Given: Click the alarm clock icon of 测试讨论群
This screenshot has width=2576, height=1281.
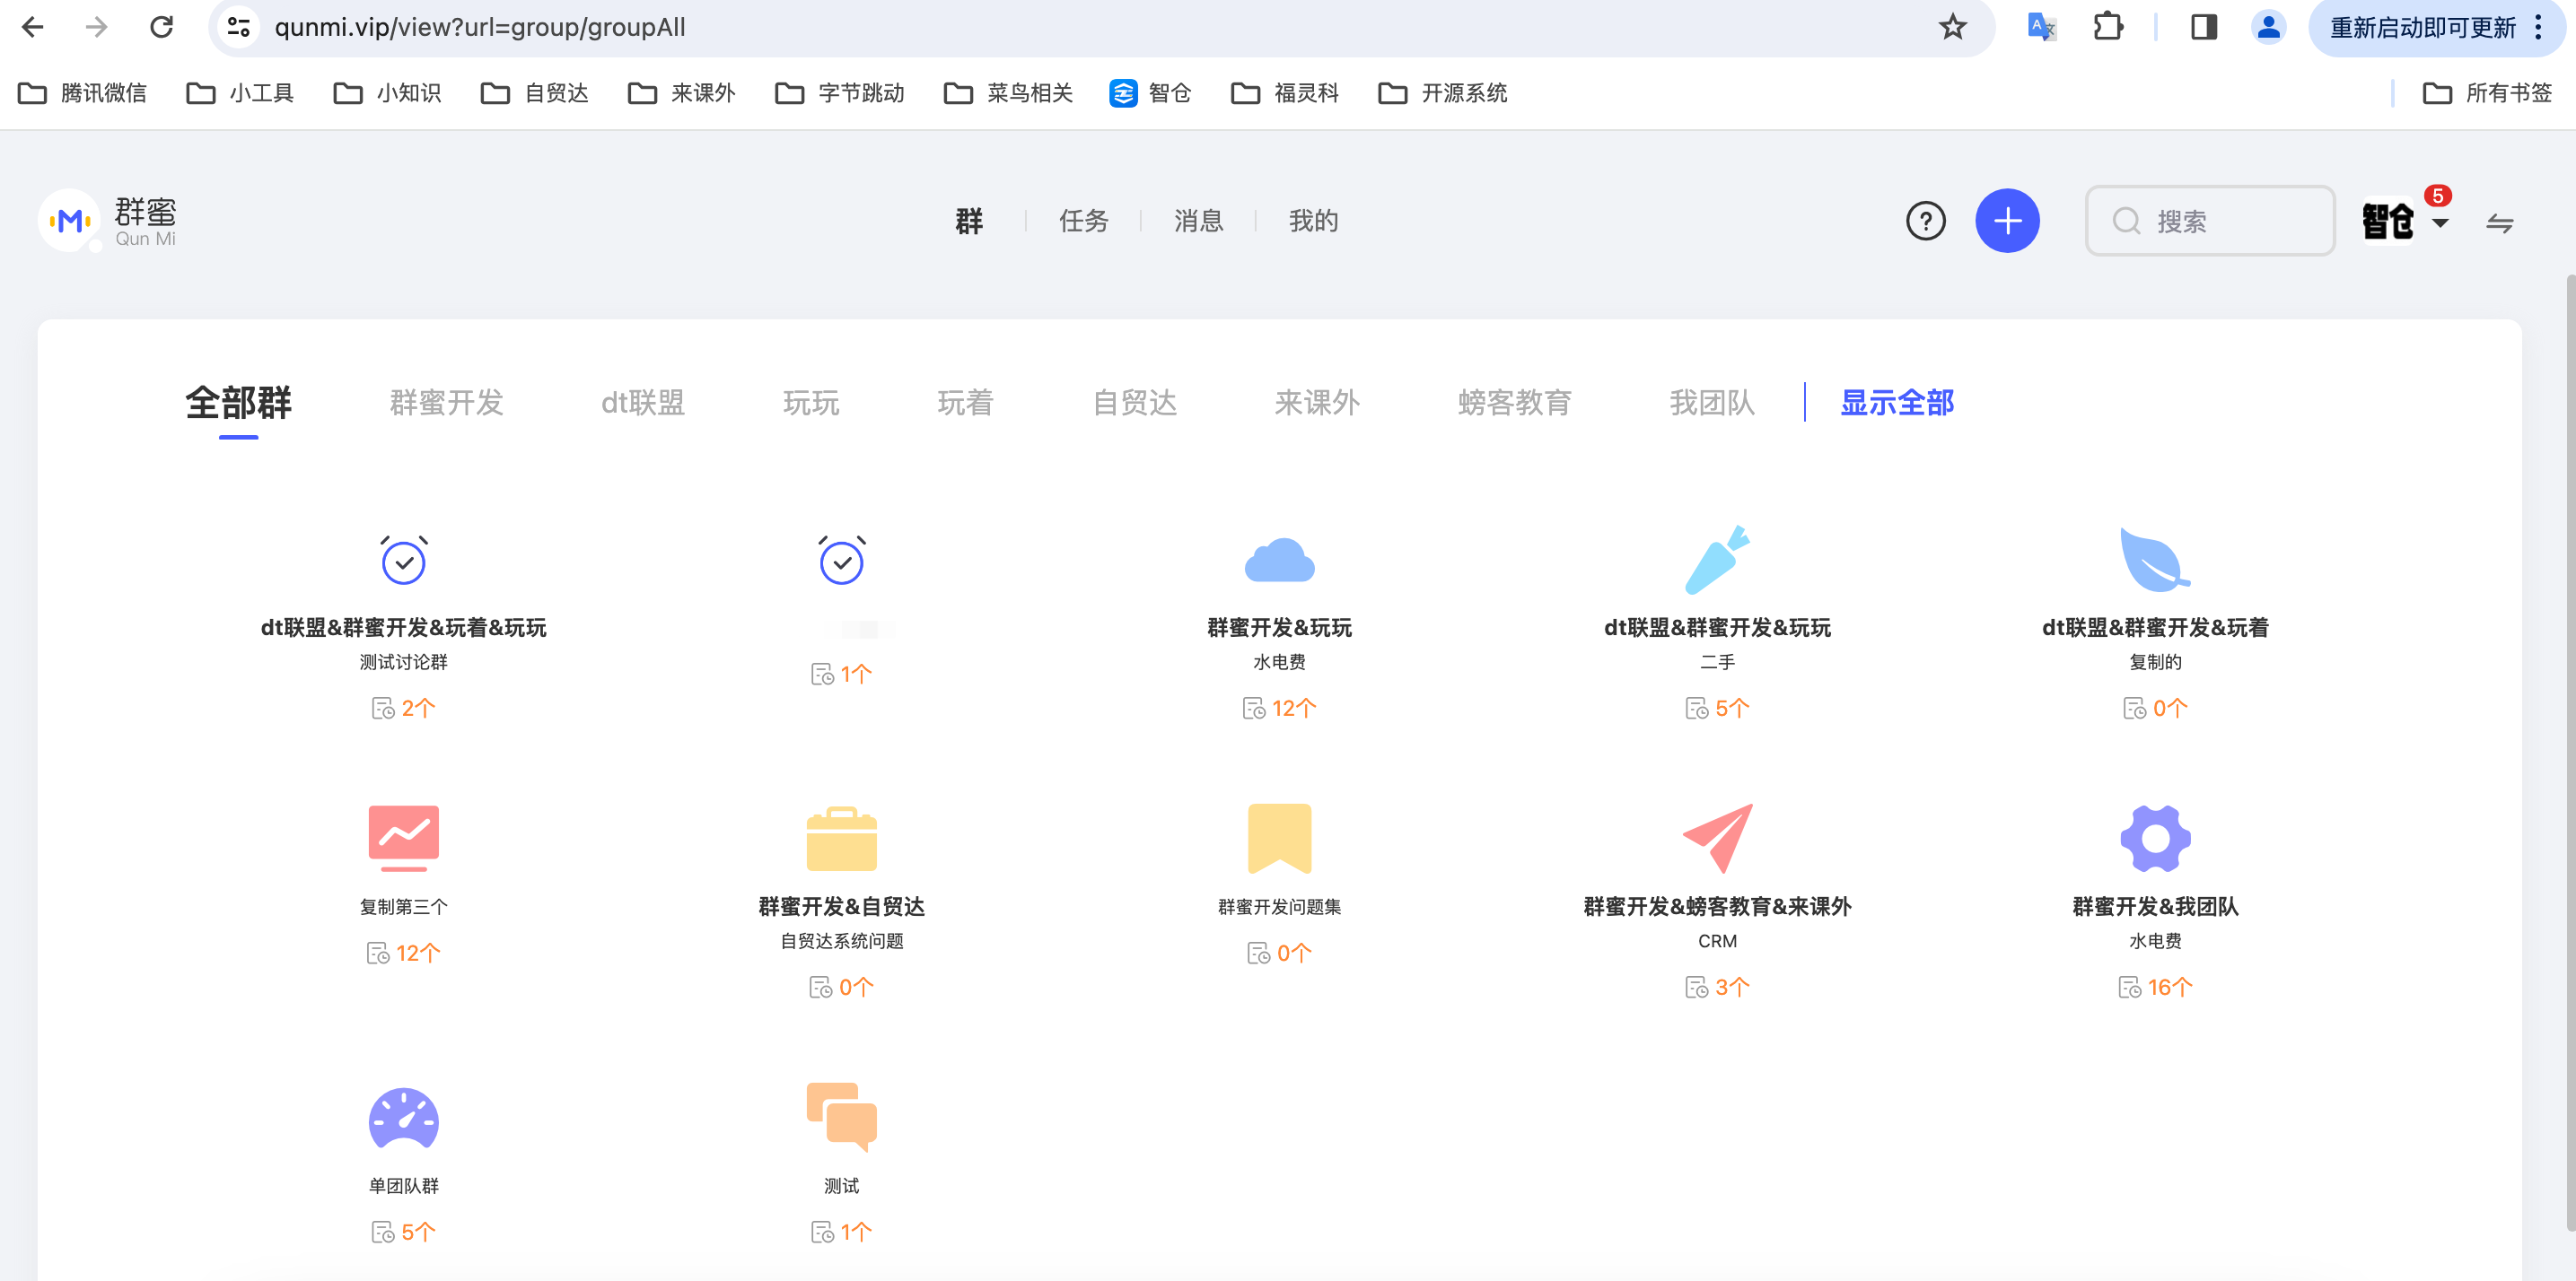Looking at the screenshot, I should click(x=403, y=560).
